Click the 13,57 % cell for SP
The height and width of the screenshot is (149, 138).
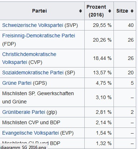(x=99, y=73)
